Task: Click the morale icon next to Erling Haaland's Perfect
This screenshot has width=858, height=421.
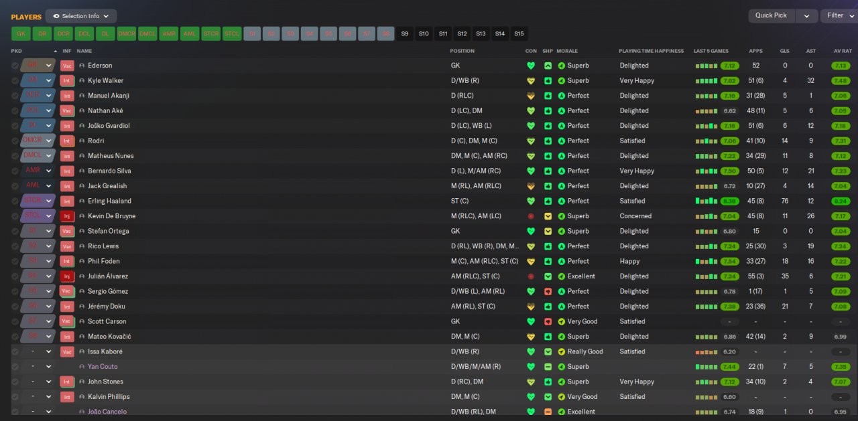Action: point(562,201)
